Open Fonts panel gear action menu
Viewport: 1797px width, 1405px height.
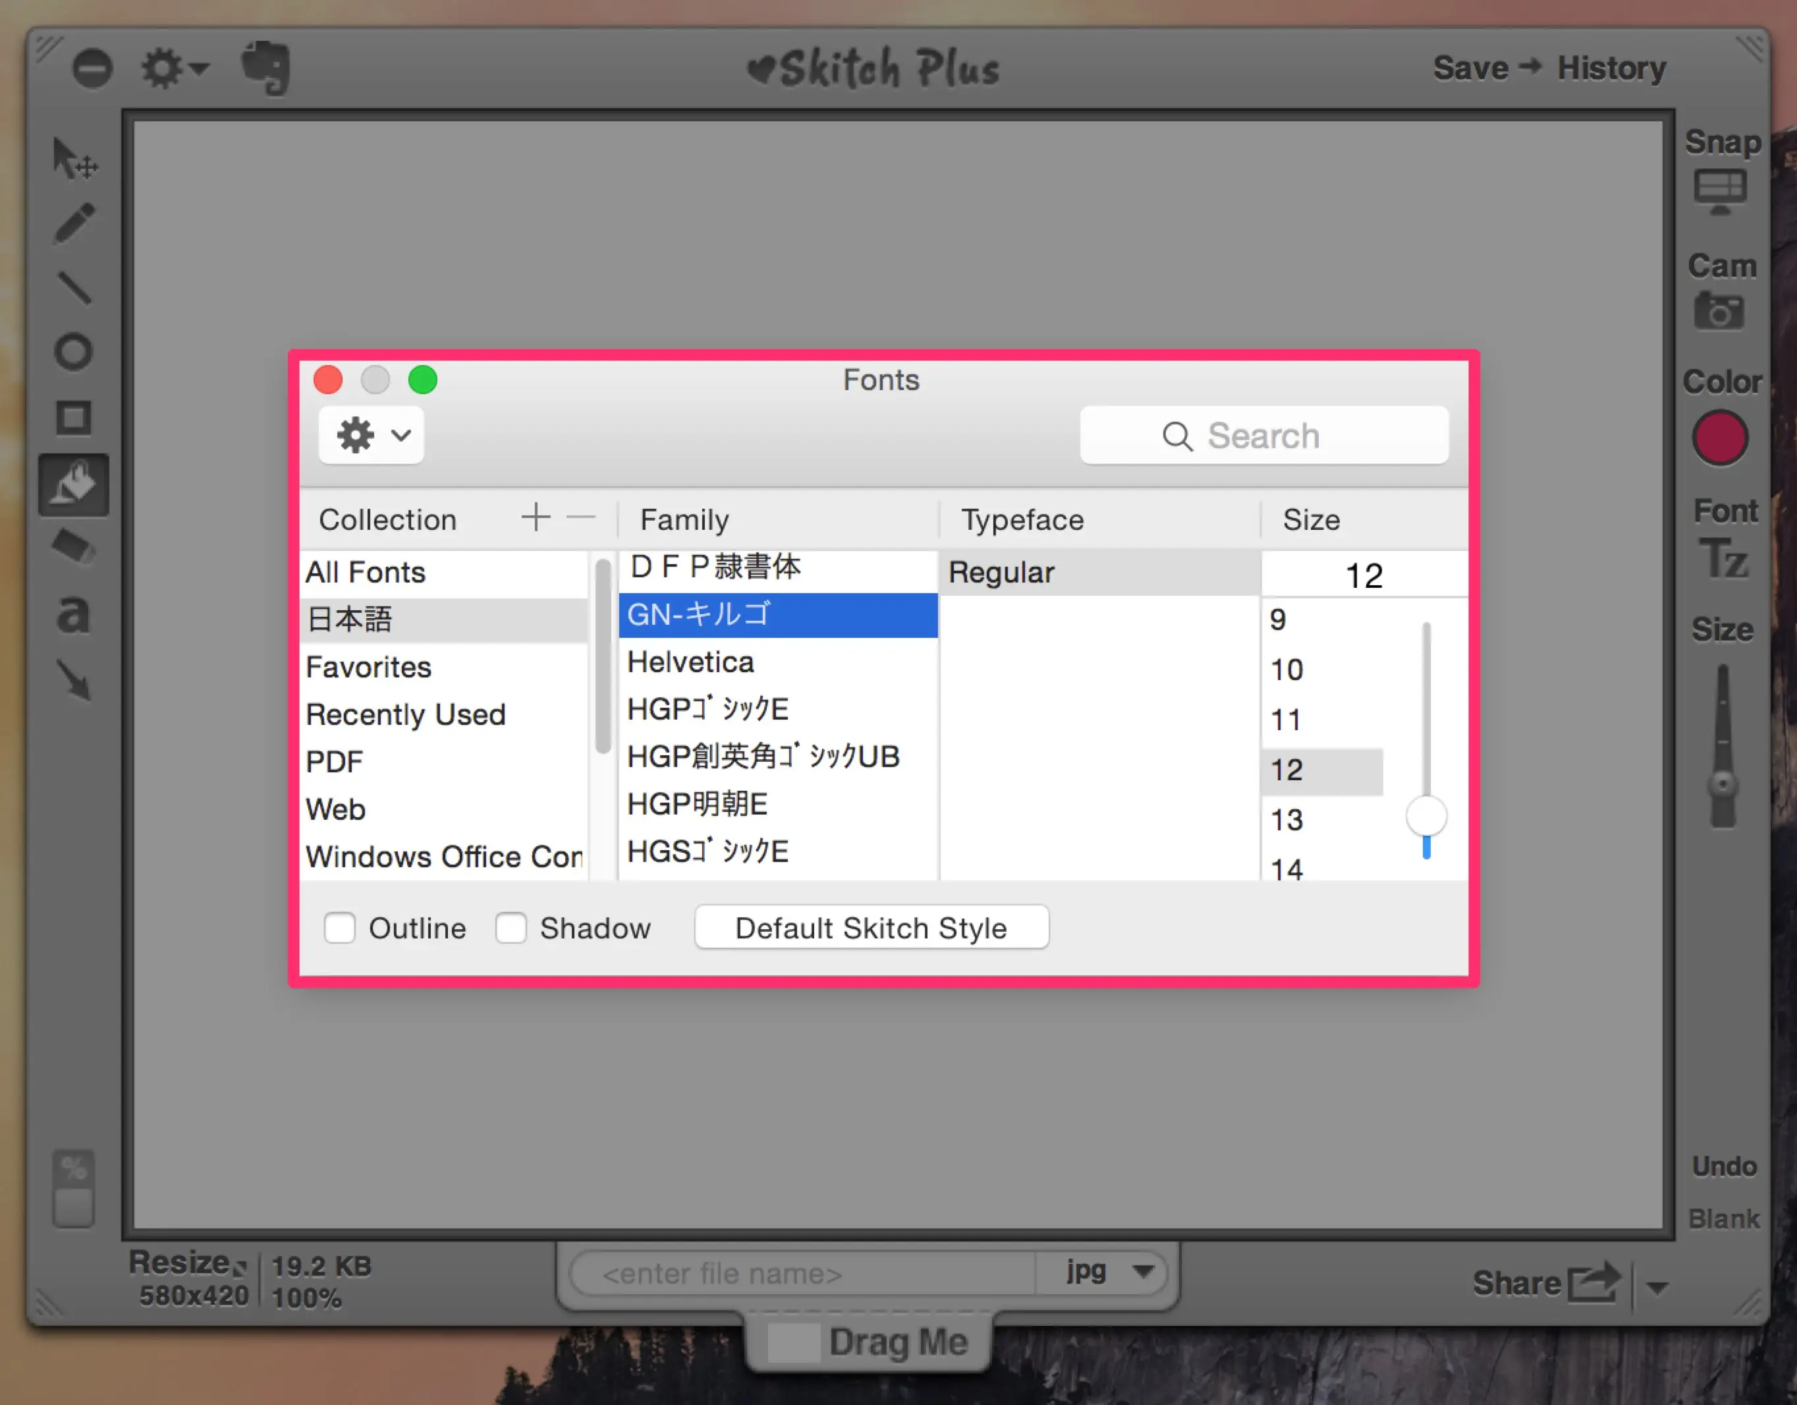point(372,436)
